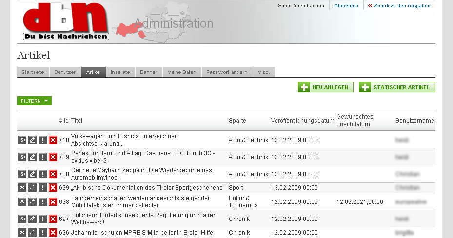This screenshot has width=453, height=238.
Task: Click the Statischer Artikel button
Action: (397, 87)
